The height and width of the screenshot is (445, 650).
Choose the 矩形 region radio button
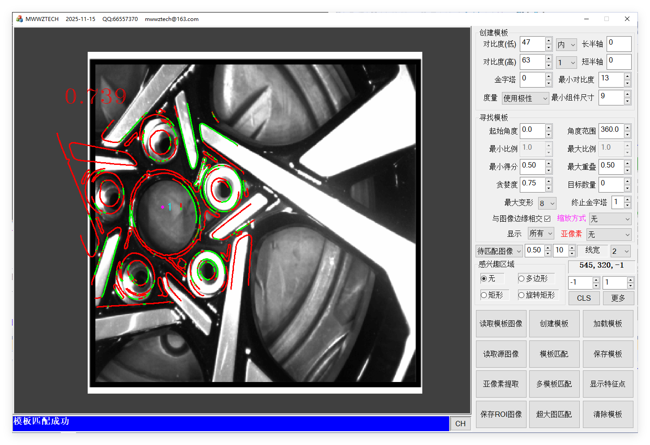click(484, 295)
